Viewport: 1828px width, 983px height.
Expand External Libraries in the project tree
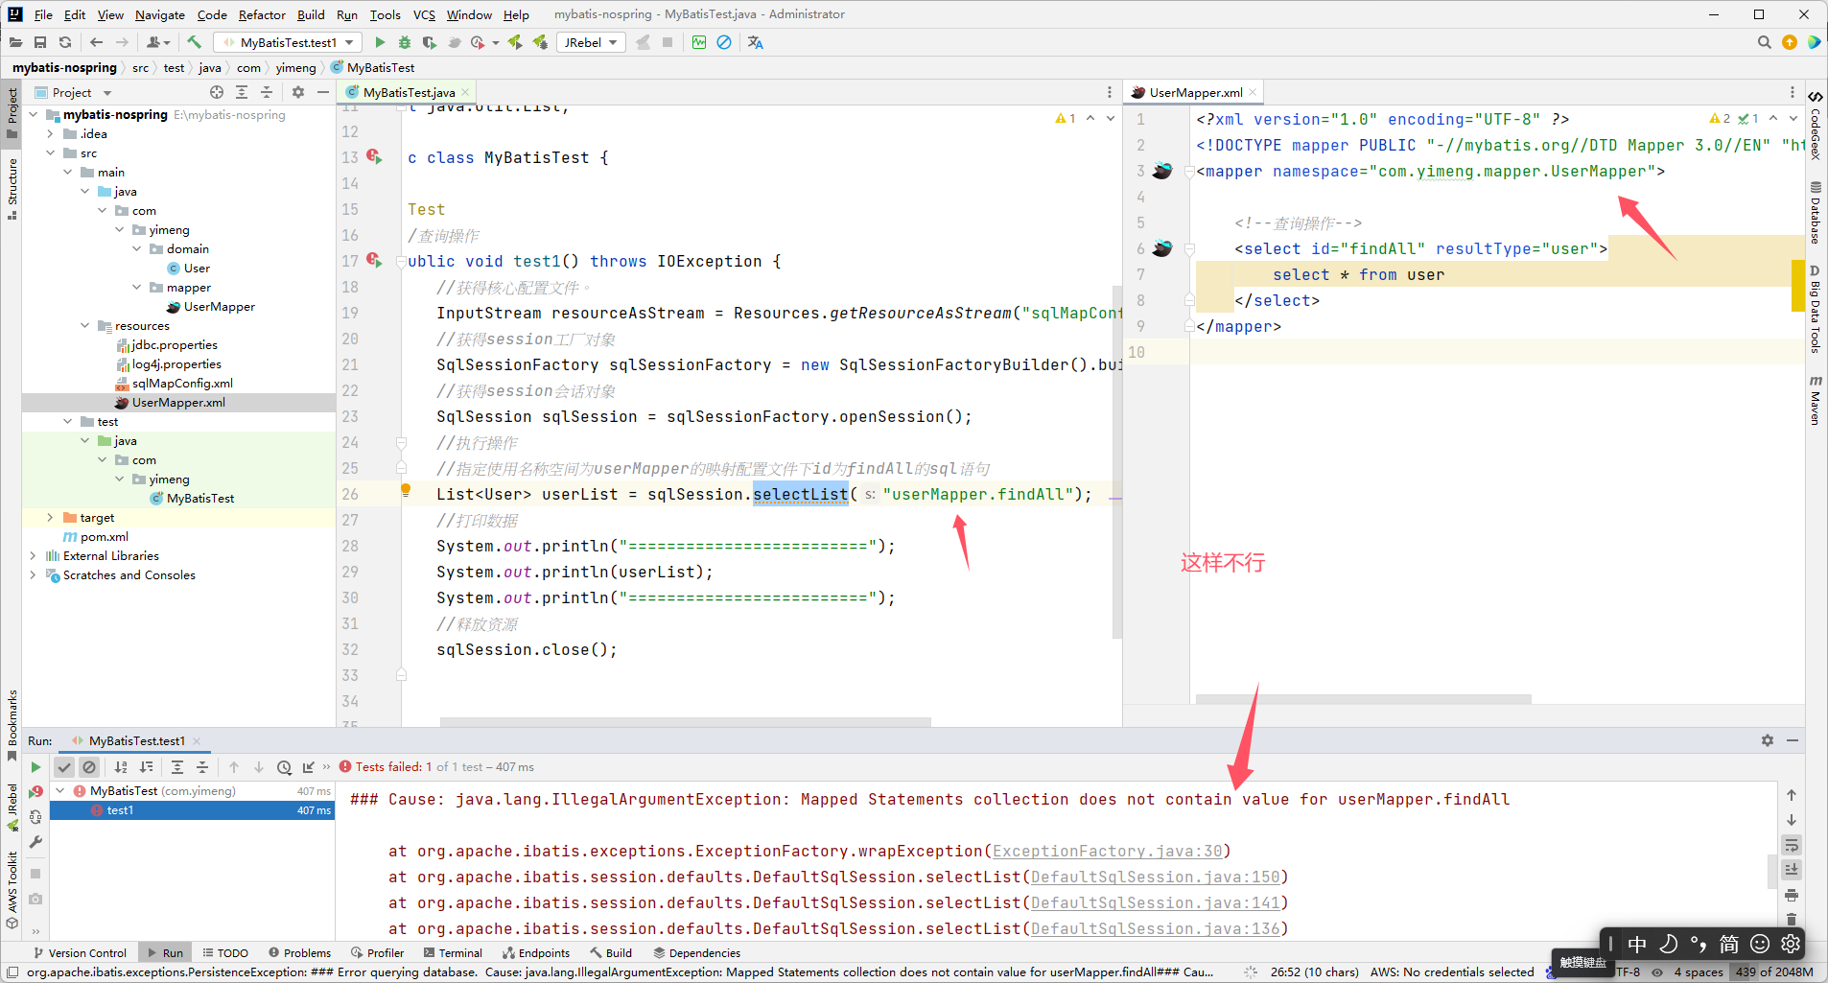[x=34, y=556]
